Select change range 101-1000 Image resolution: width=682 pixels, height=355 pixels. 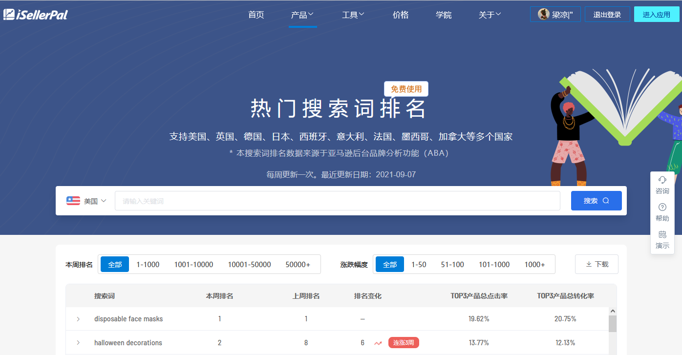pyautogui.click(x=494, y=264)
